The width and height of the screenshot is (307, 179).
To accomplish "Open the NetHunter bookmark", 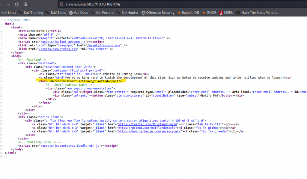I will [128, 13].
